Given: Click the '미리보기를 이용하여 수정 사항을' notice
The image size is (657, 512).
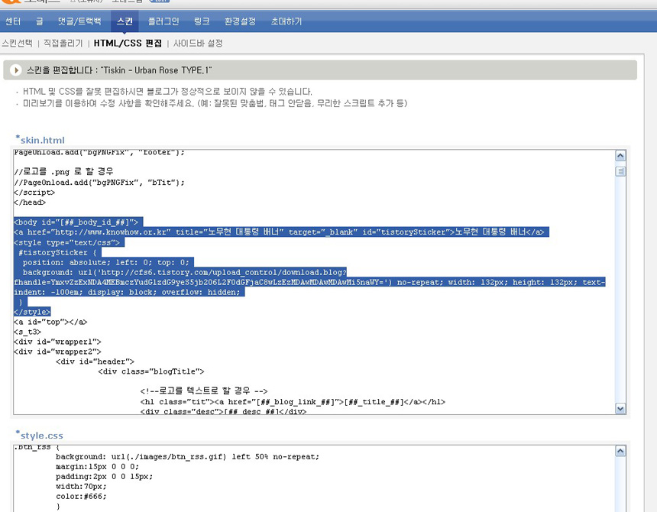Looking at the screenshot, I should click(x=215, y=103).
